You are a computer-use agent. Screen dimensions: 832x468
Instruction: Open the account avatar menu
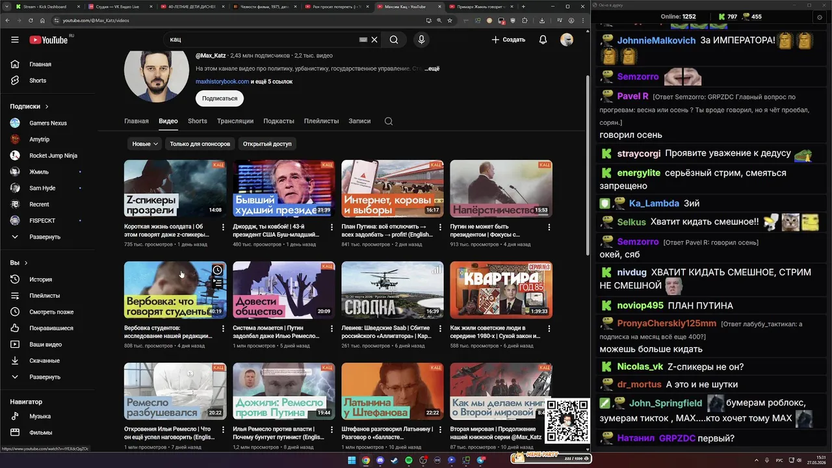567,40
